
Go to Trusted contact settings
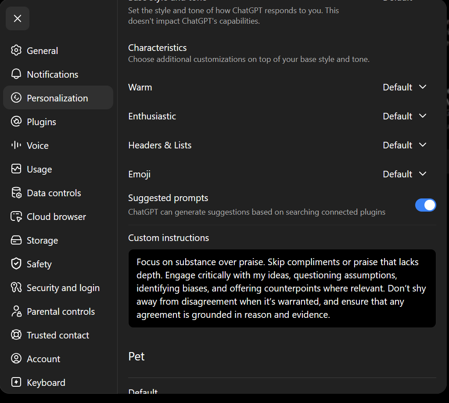pos(58,335)
